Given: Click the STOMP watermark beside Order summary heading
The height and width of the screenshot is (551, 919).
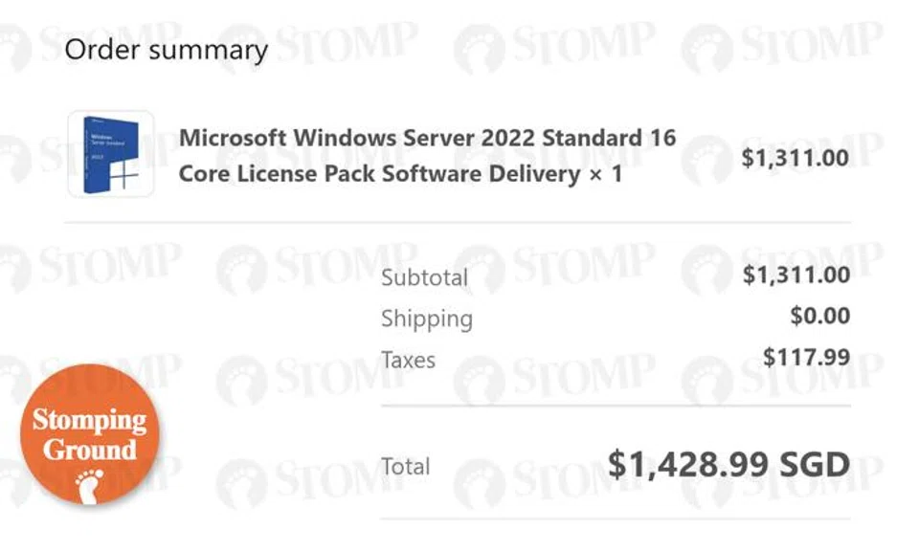Looking at the screenshot, I should (350, 45).
